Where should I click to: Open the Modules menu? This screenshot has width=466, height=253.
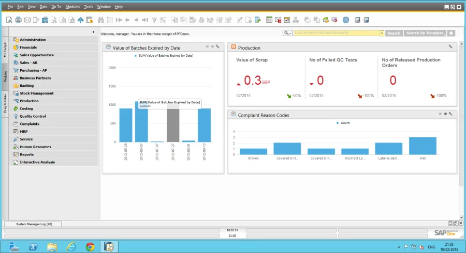click(72, 7)
